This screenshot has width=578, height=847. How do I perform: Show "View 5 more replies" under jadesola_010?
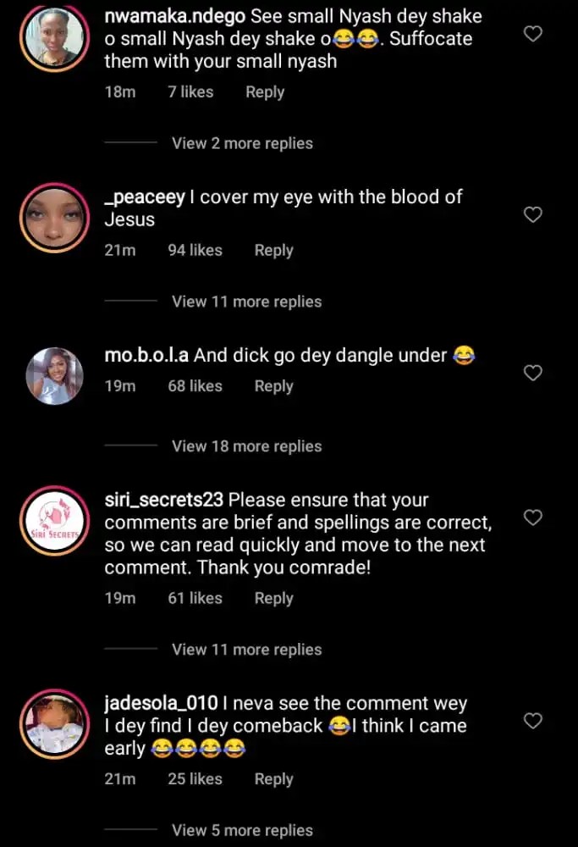click(242, 830)
